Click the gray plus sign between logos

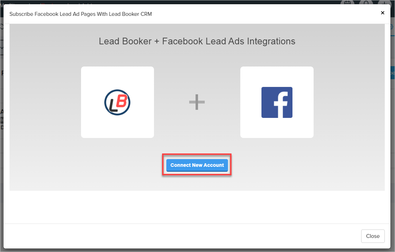click(197, 102)
